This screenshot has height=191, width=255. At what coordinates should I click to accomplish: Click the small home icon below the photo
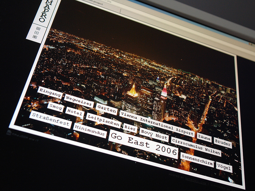[x=9, y=133]
